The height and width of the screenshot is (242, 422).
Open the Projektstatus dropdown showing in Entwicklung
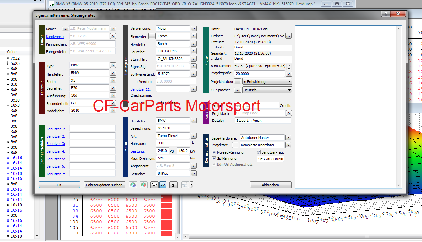267,82
